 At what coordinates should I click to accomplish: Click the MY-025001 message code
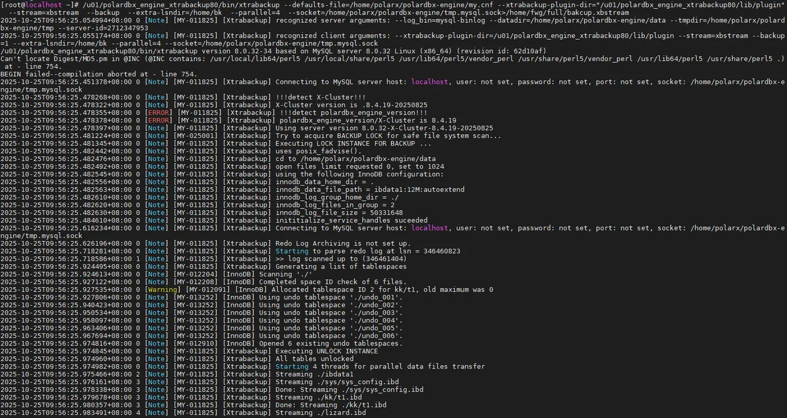[x=195, y=135]
